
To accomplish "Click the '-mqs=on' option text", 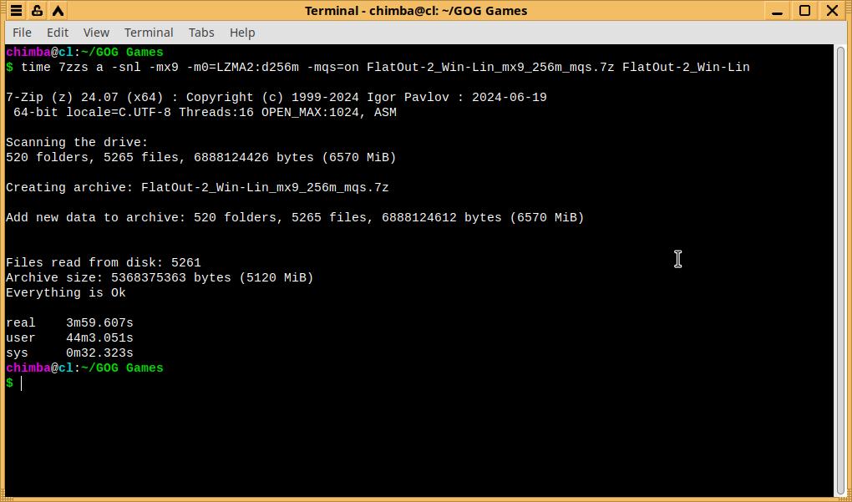I will [x=332, y=68].
